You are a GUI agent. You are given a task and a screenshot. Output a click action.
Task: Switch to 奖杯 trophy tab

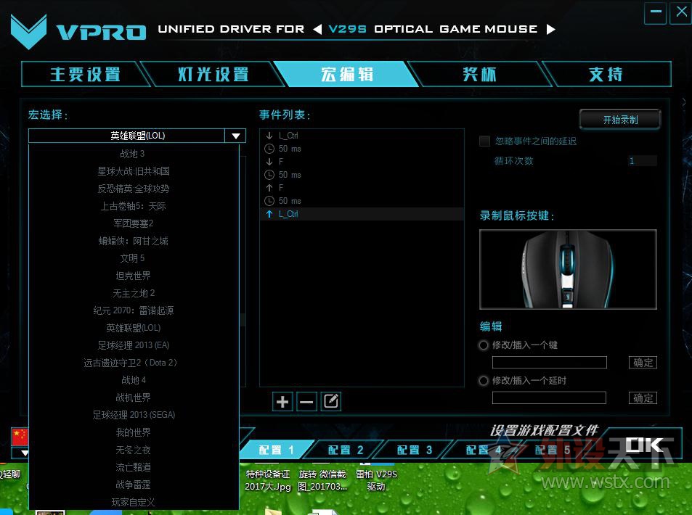(479, 74)
